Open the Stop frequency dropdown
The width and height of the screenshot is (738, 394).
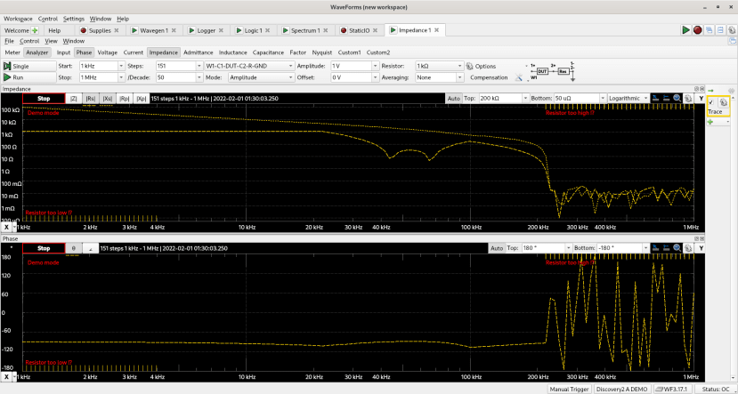(121, 77)
